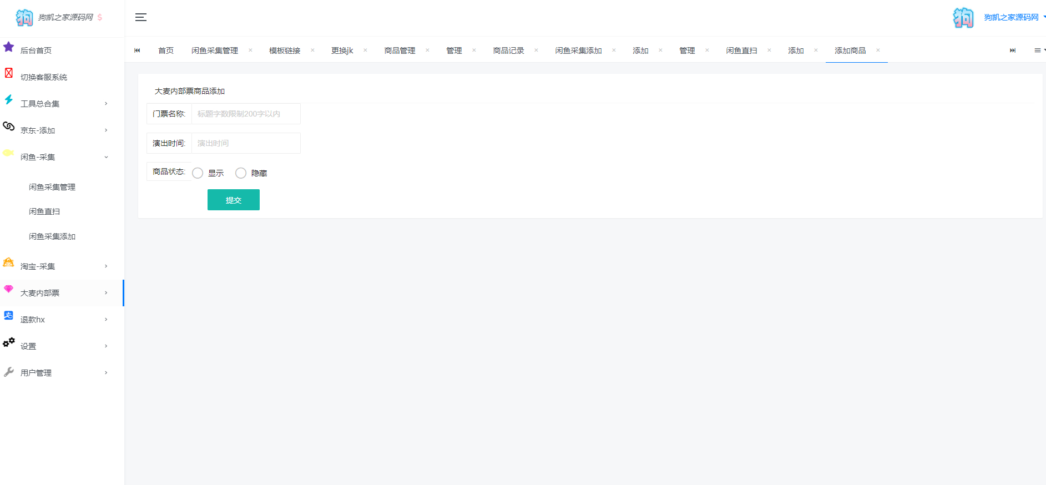Click the lightning icon for 工具总合集

coord(9,99)
